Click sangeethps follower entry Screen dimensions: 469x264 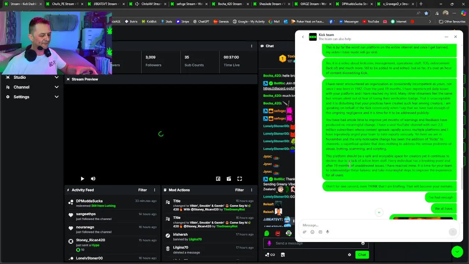(x=113, y=216)
